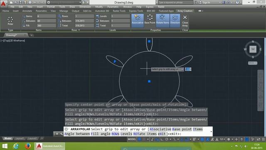Screen dimensions: 266x150
Task: Click the Levels count input field
Action: point(121,16)
